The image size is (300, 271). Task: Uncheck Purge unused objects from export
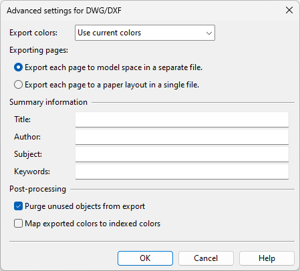coord(18,206)
